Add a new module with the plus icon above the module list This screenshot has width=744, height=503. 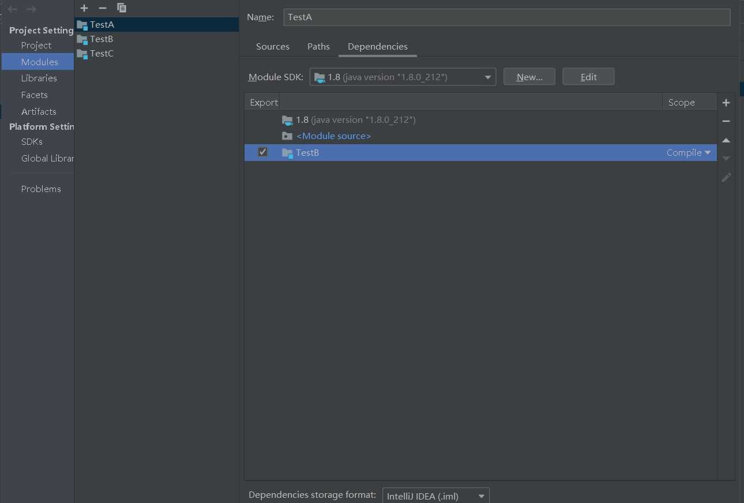coord(84,8)
